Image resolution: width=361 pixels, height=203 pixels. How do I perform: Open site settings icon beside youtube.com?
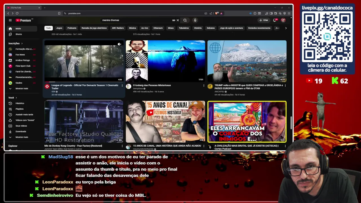tap(65, 13)
